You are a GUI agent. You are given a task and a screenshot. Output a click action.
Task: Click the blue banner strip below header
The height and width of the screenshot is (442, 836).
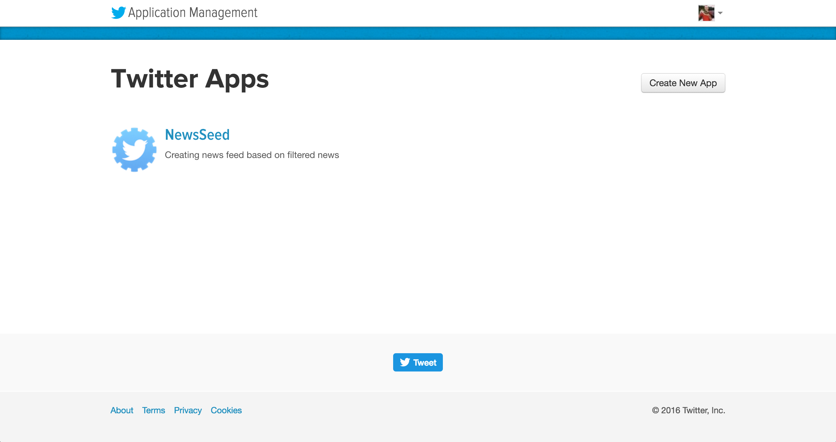(x=418, y=33)
